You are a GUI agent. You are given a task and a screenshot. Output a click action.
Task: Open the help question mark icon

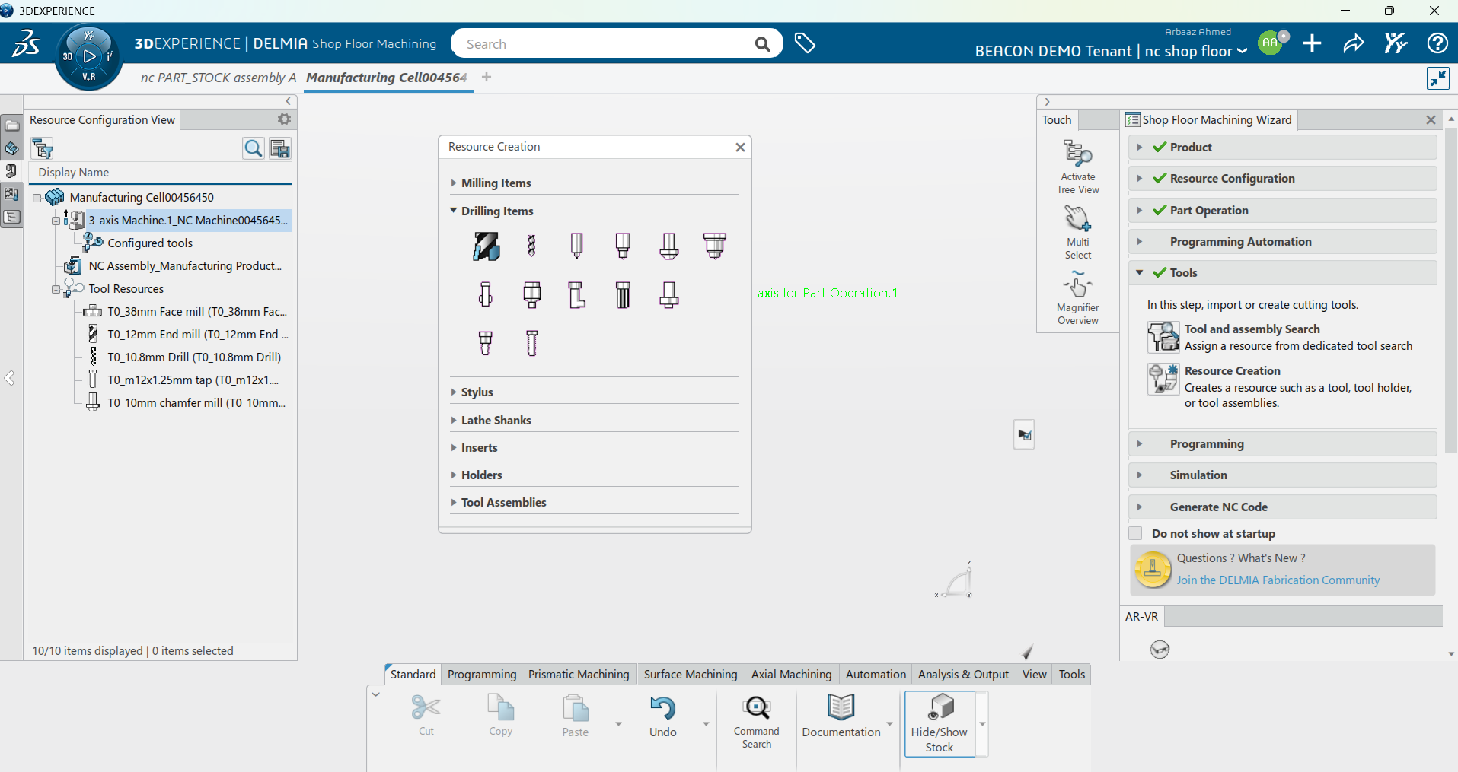coord(1437,43)
